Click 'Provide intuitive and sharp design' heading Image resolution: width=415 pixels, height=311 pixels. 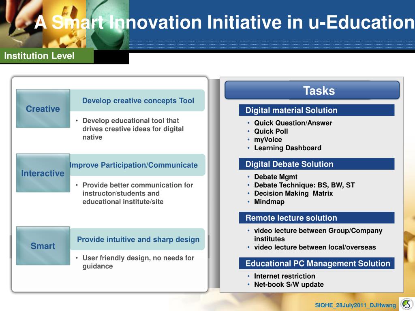[138, 239]
